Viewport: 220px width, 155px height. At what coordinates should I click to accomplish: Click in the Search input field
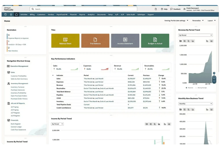[x=83, y=9]
